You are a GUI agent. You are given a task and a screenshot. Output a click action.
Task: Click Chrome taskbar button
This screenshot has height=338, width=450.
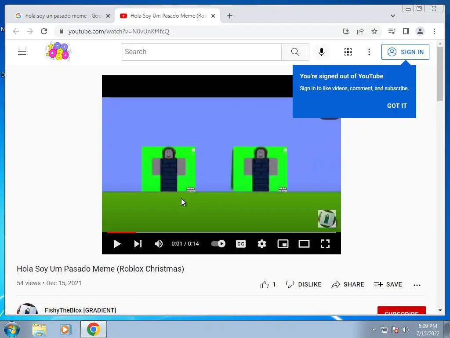(93, 329)
